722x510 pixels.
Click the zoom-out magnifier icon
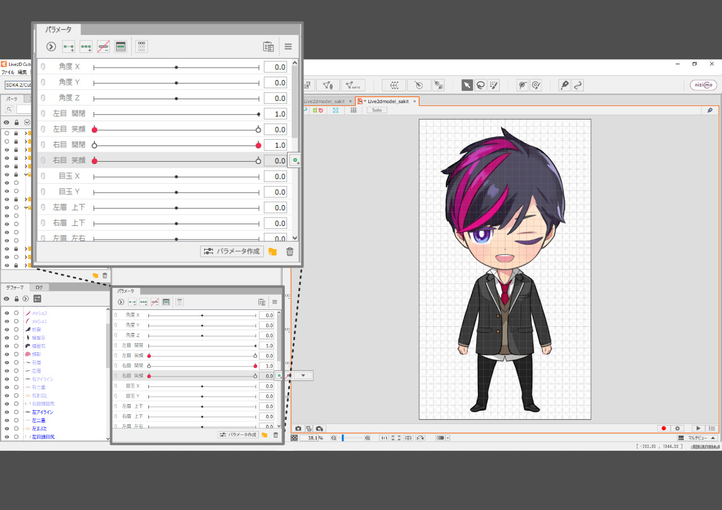tap(334, 438)
